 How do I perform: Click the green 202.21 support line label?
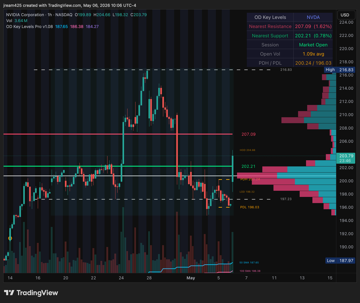click(248, 166)
